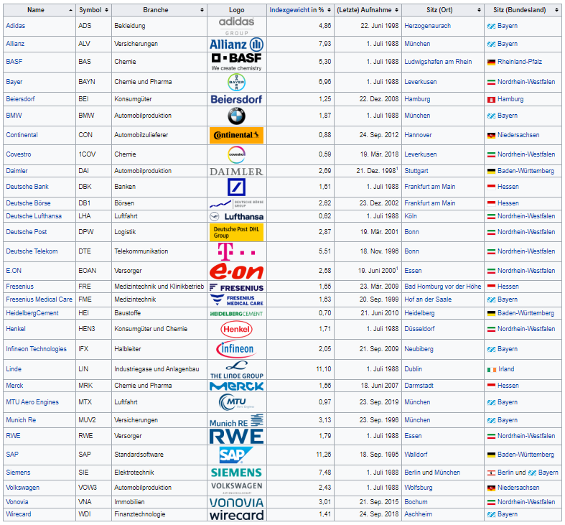Select the symbol text 1COV
The image size is (565, 525).
[x=87, y=154]
